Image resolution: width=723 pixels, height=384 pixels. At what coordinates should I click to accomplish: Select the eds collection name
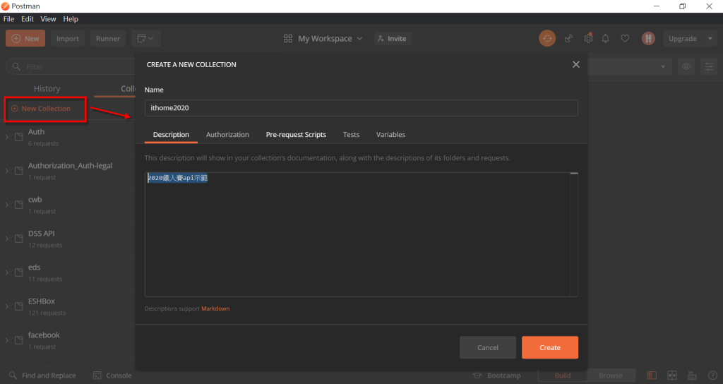[34, 268]
